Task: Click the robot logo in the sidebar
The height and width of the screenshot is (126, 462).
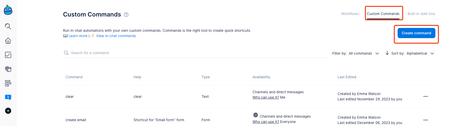Action: 8,10
